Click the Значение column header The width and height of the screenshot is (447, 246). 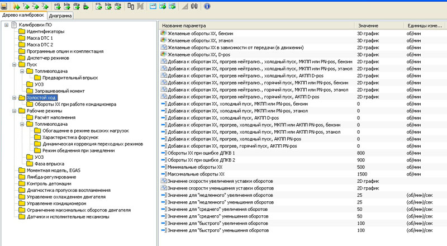click(368, 26)
